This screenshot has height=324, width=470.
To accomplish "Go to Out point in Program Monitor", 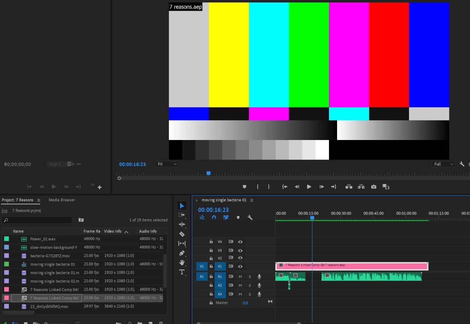I will point(333,187).
